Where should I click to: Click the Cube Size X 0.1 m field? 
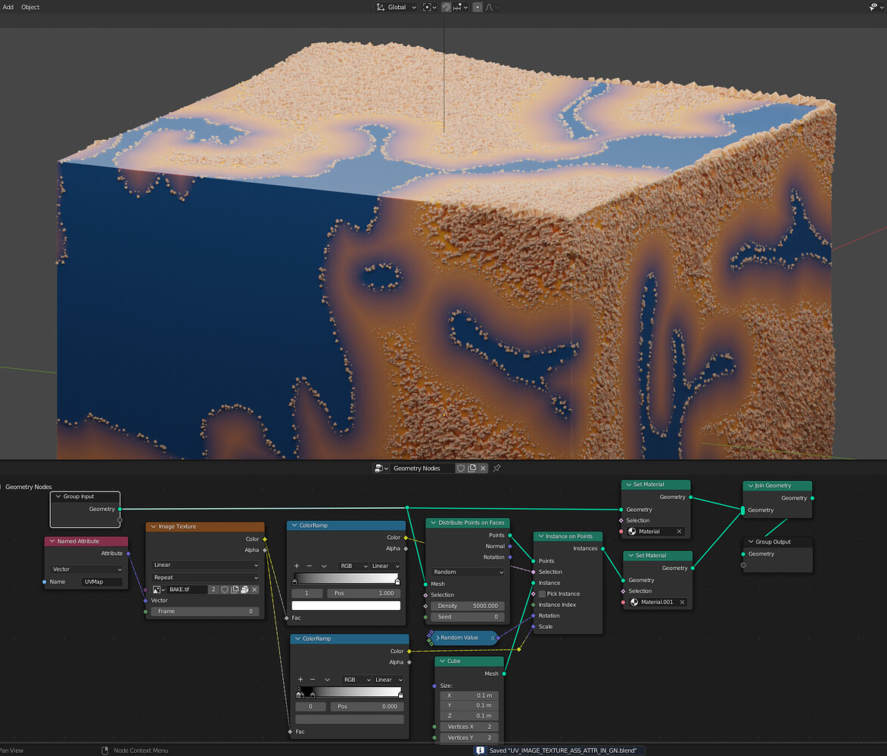(x=469, y=696)
